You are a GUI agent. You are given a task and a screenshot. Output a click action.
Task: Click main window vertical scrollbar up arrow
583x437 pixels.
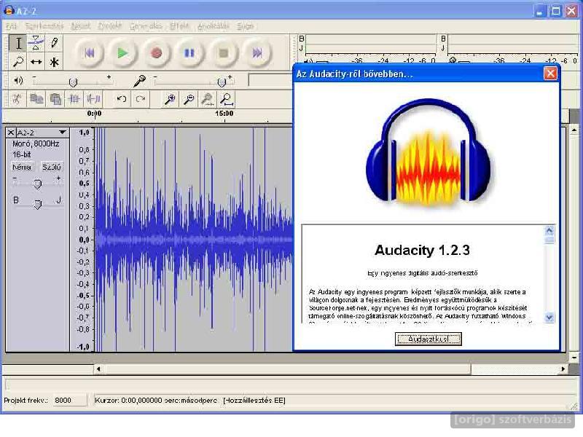click(574, 130)
